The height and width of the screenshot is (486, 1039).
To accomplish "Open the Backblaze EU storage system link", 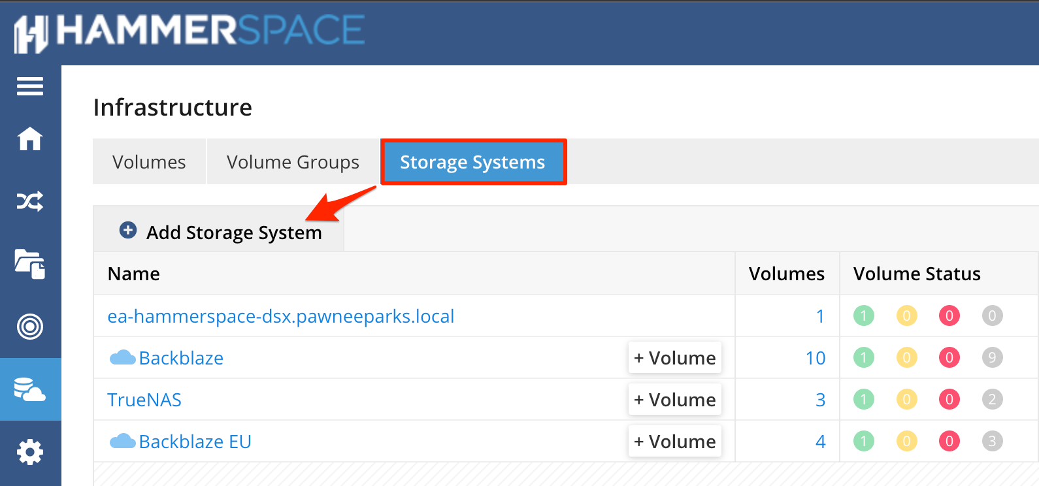I will [195, 442].
